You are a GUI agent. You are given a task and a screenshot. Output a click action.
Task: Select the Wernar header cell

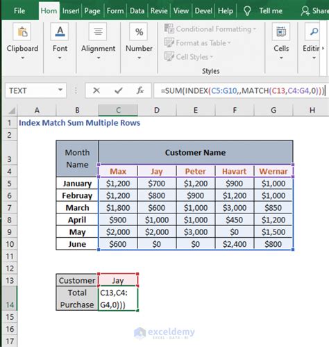coord(273,171)
